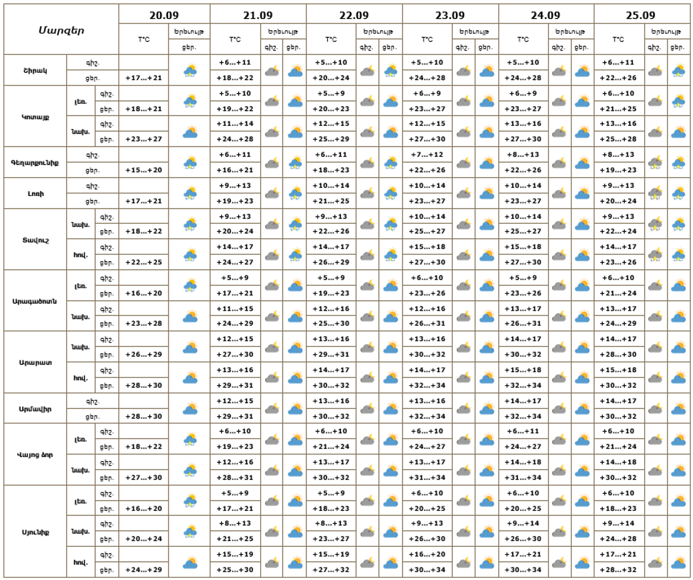The width and height of the screenshot is (693, 580).
Task: Select the 25.09 date column header
Action: point(641,15)
